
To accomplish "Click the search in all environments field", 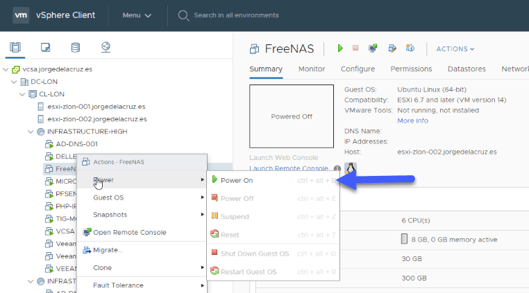I will point(236,15).
